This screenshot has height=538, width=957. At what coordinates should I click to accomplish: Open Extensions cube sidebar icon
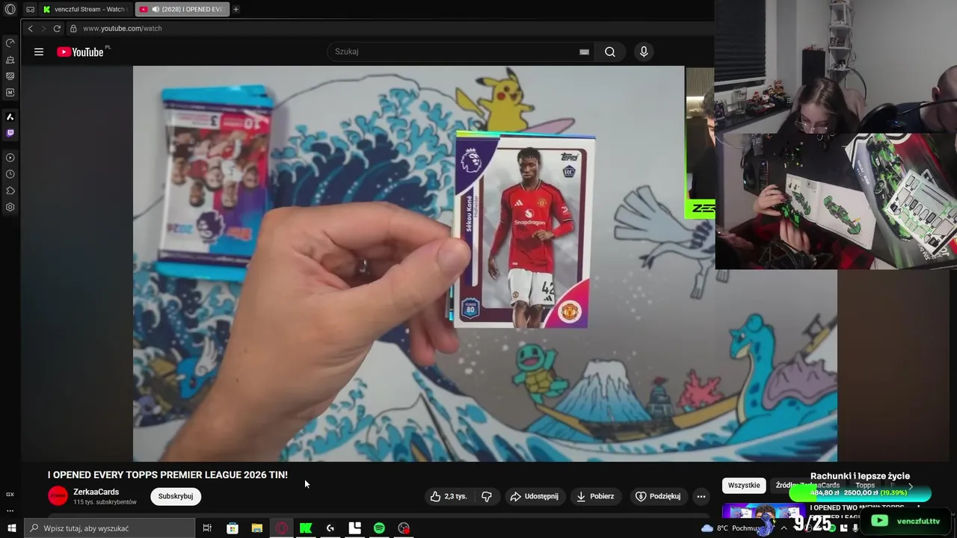point(10,191)
